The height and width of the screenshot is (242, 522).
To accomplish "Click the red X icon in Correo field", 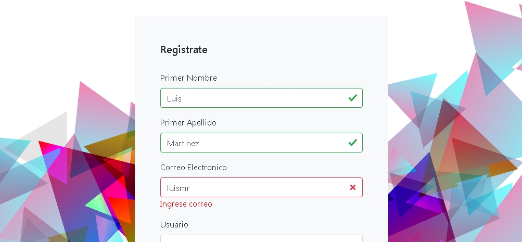I will click(x=353, y=187).
